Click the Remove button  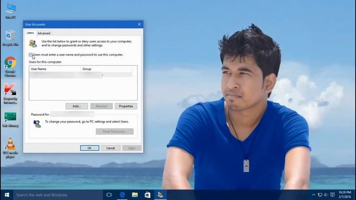click(x=101, y=106)
